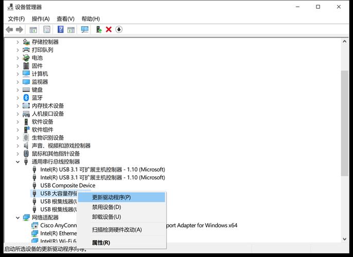Click the USB plug icon beside USB Composite Device
Screen dimensions: 353x257
click(34, 185)
